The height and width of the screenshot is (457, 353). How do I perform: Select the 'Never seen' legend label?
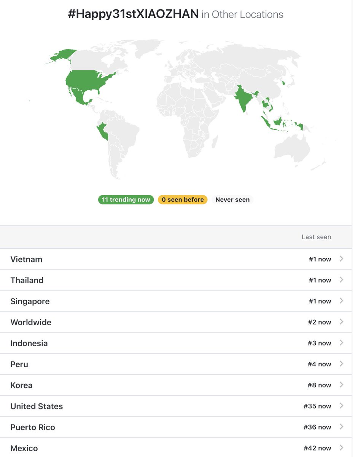pyautogui.click(x=232, y=200)
